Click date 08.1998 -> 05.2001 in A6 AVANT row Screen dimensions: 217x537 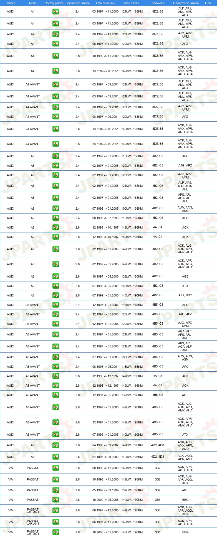click(x=105, y=367)
